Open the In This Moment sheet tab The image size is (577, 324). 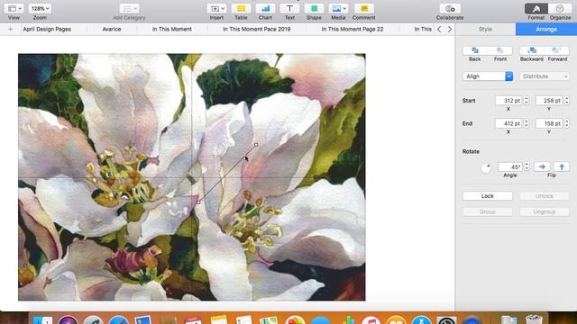(172, 29)
